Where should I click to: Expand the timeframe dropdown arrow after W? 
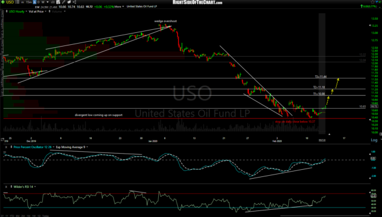click(x=48, y=2)
